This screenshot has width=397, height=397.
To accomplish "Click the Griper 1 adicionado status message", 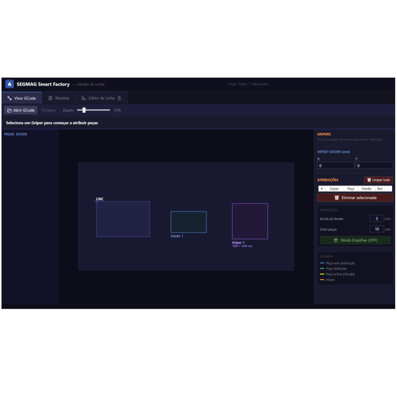I will 248,84.
